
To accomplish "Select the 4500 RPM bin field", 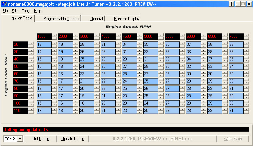I will (x=130, y=36).
